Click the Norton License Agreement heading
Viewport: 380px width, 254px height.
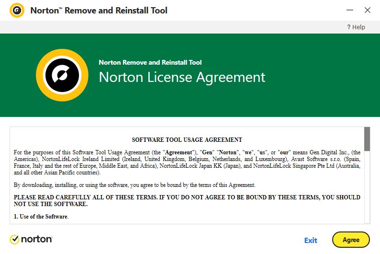tap(182, 77)
